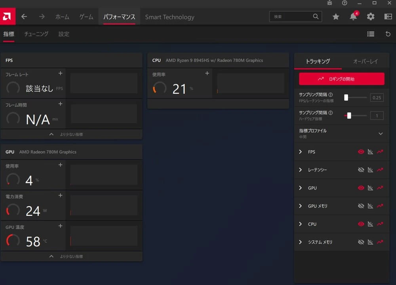This screenshot has height=285, width=396.
Task: Show レイテンシー metrics with the eye toggle
Action: point(361,170)
